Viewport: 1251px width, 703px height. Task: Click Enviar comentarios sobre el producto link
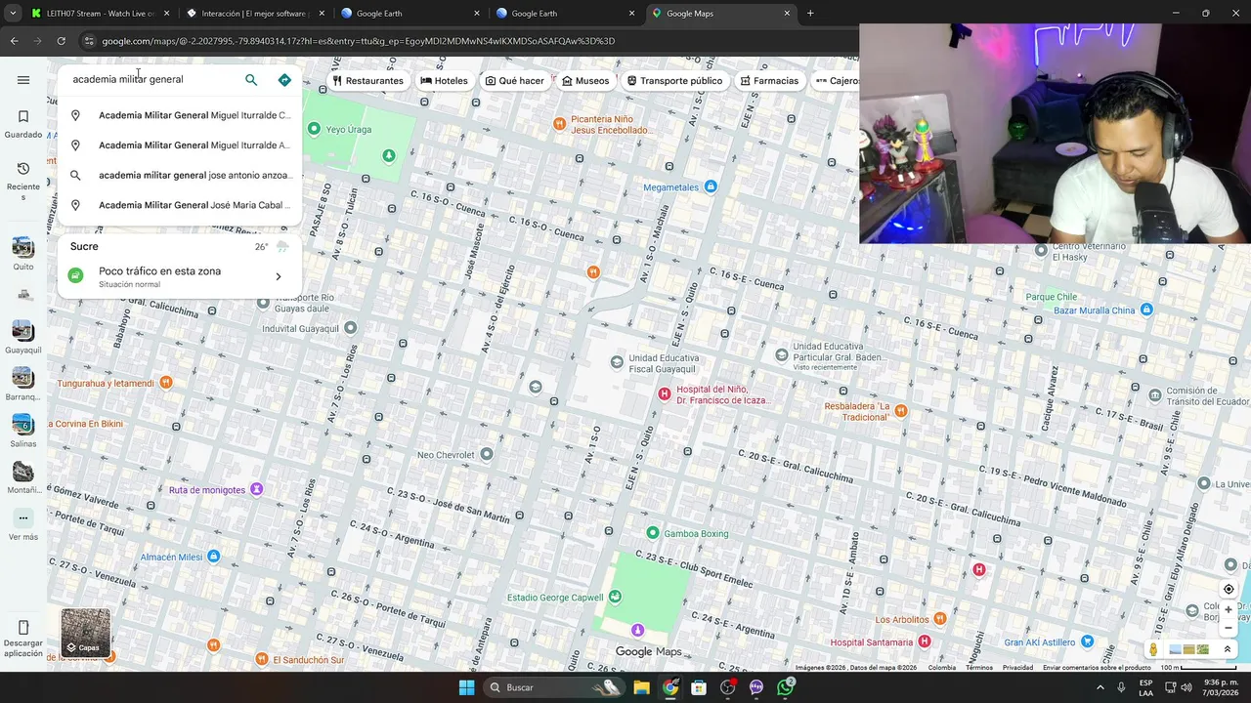[x=1097, y=668]
